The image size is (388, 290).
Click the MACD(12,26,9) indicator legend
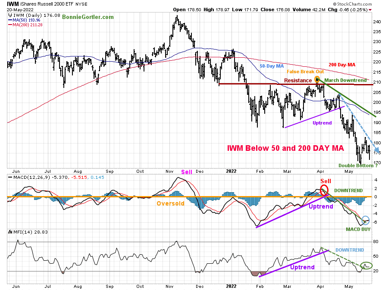point(56,177)
